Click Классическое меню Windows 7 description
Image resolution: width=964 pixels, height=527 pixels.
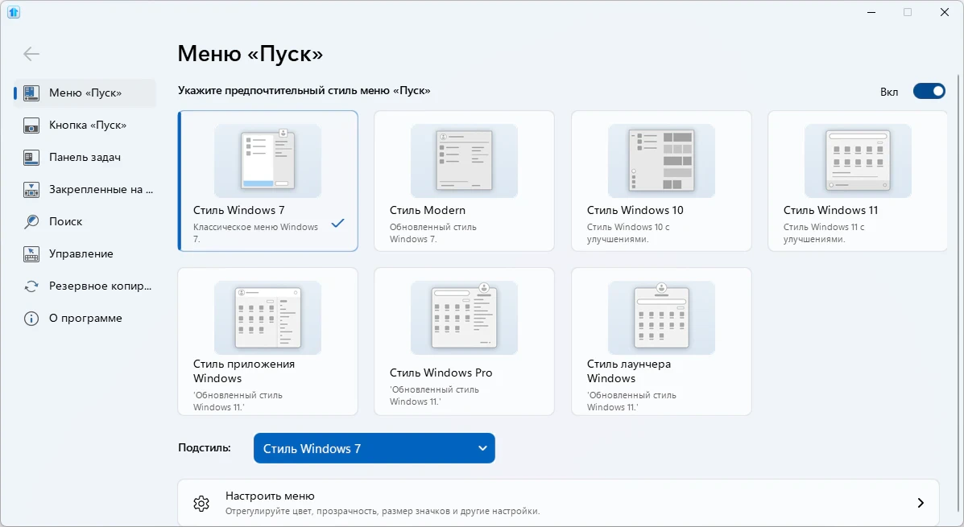(x=256, y=233)
